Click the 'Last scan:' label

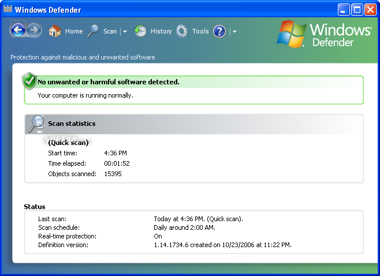[53, 219]
